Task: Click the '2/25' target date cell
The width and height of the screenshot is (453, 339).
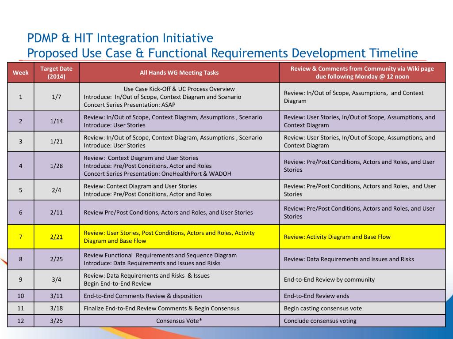Action: click(x=56, y=259)
